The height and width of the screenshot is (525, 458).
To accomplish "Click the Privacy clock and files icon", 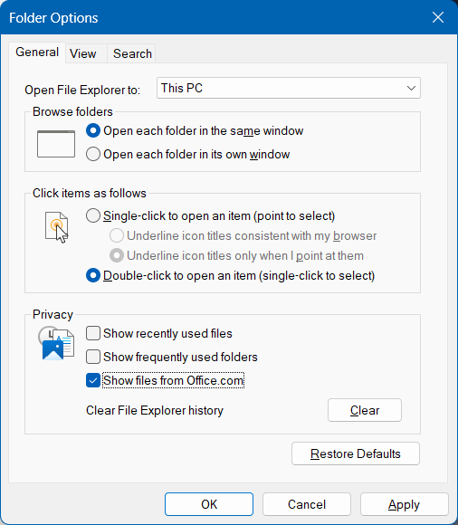I will click(56, 343).
